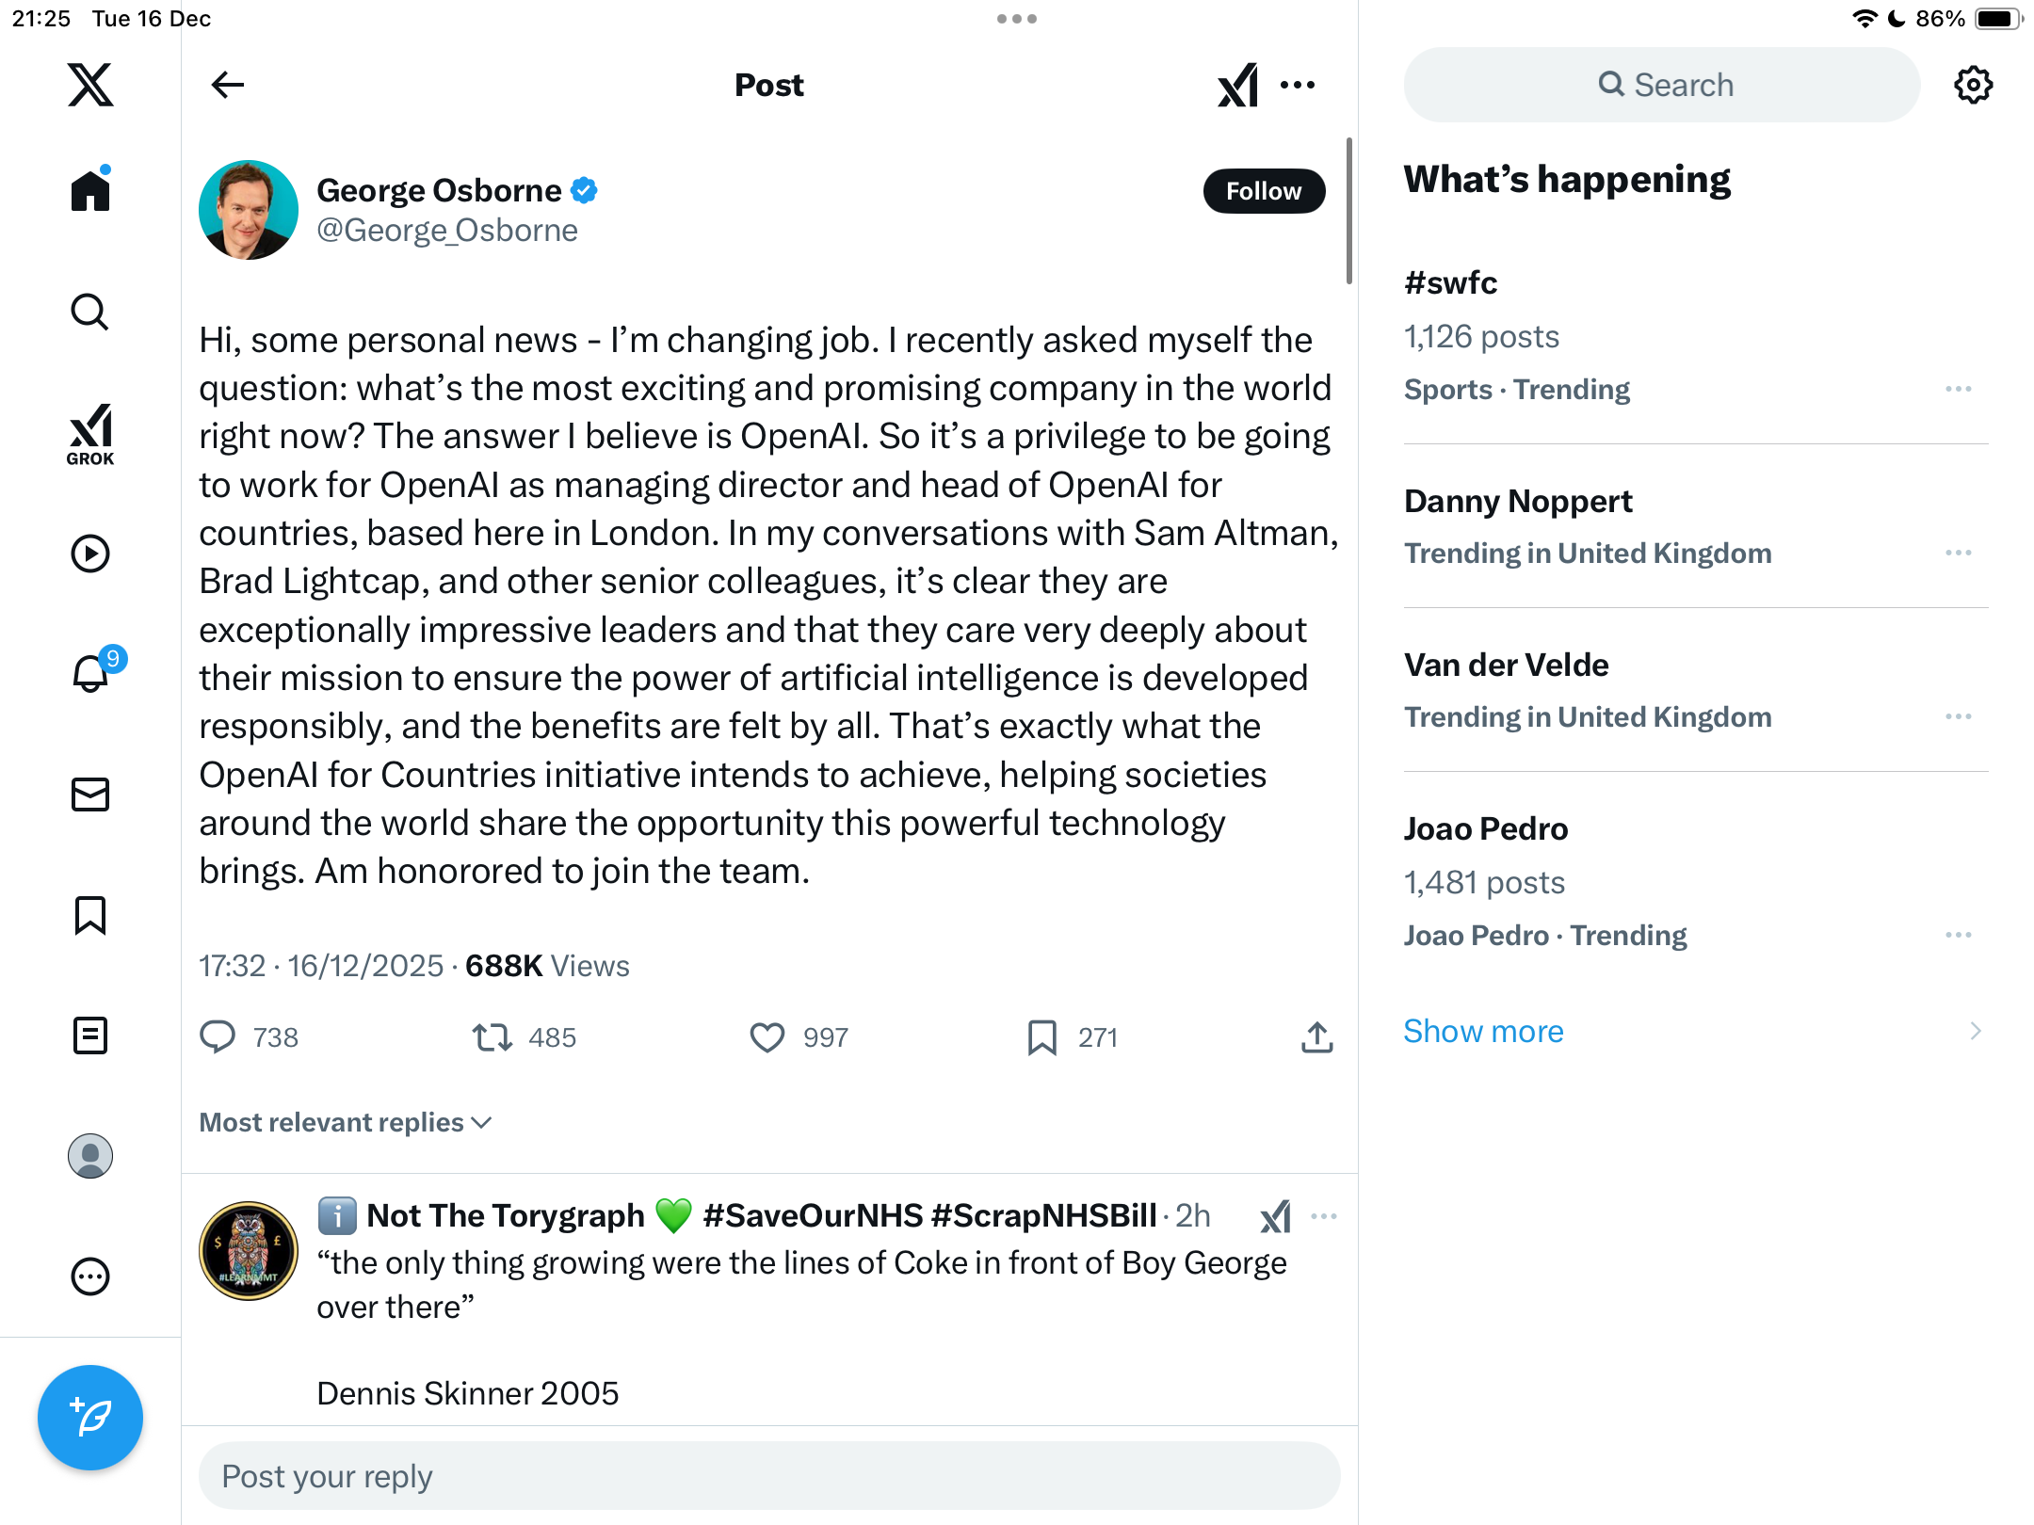
Task: Like George Osborne's post
Action: point(767,1037)
